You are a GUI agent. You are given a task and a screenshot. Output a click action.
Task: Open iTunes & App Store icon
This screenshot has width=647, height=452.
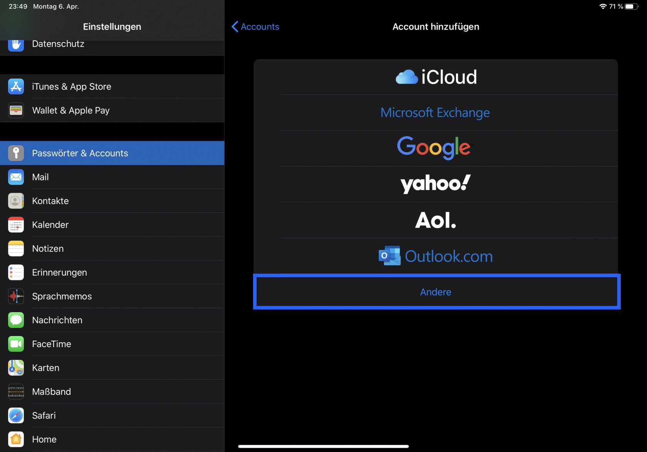tap(16, 86)
